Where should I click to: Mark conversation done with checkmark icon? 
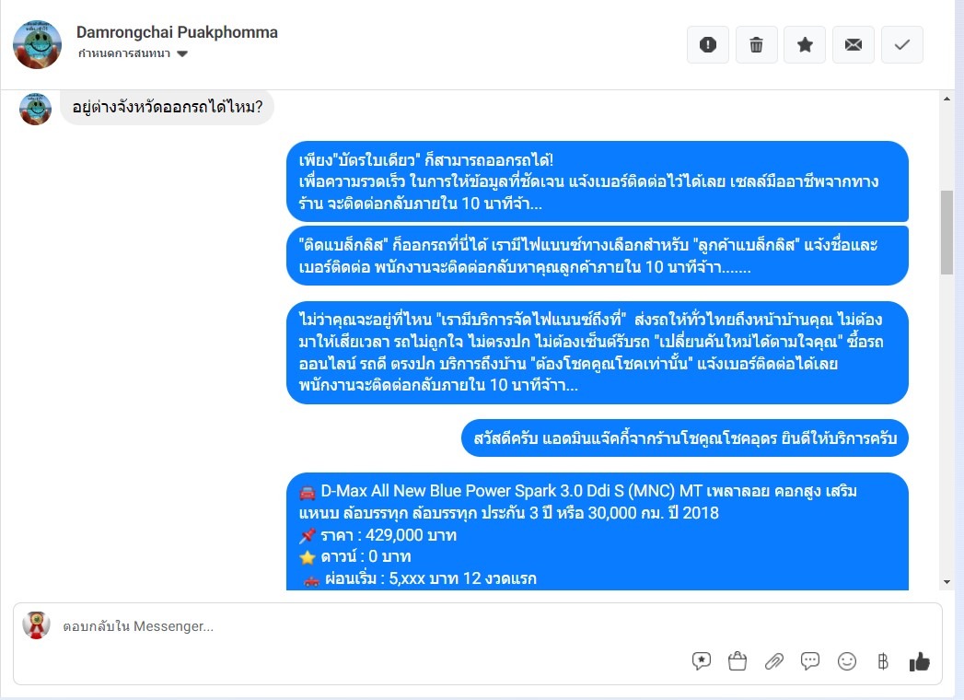pos(902,45)
